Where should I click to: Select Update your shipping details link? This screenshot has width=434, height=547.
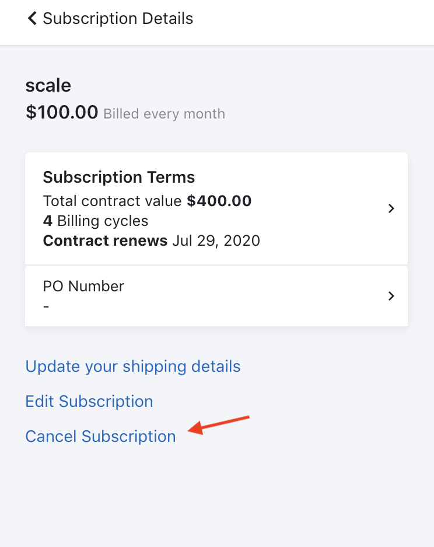tap(133, 367)
